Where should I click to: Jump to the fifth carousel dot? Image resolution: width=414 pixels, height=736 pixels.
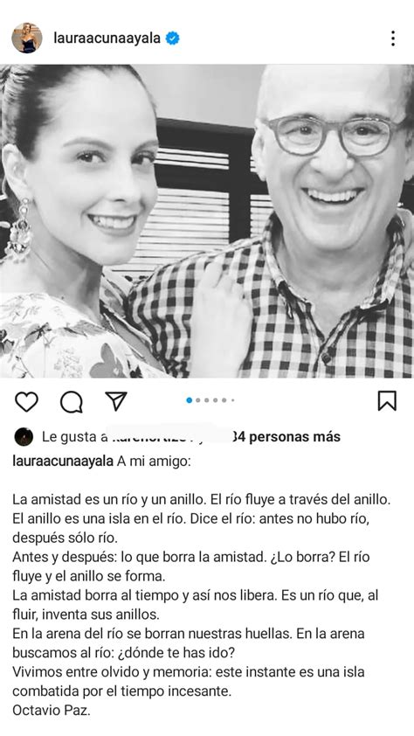click(x=224, y=400)
